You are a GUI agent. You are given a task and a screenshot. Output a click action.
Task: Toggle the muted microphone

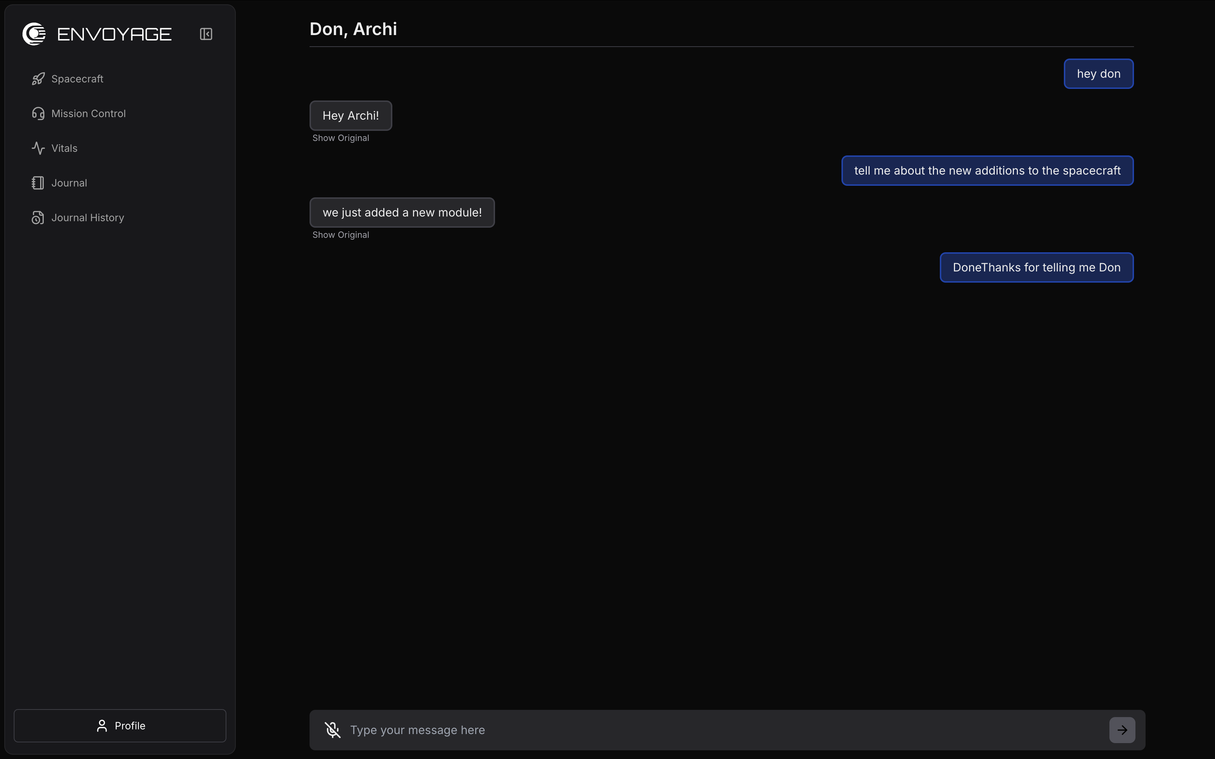tap(332, 729)
